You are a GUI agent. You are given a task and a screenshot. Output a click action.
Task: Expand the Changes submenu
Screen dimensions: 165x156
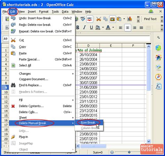42,73
